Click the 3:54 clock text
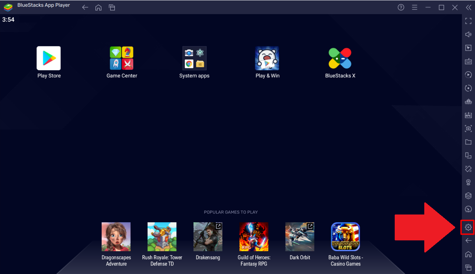 [8, 19]
